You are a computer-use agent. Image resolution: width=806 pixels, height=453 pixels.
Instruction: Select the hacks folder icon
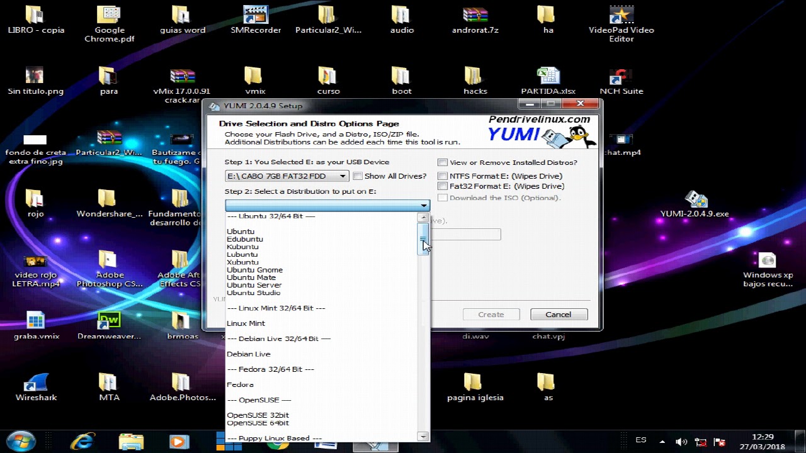[475, 81]
